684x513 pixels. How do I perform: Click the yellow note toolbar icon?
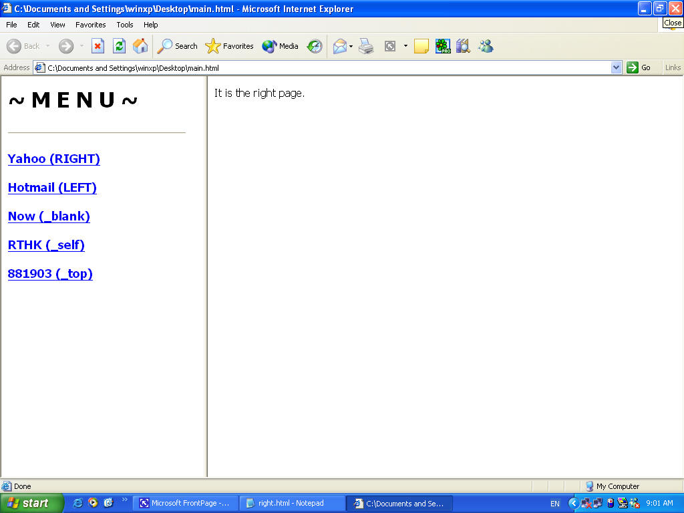coord(421,46)
